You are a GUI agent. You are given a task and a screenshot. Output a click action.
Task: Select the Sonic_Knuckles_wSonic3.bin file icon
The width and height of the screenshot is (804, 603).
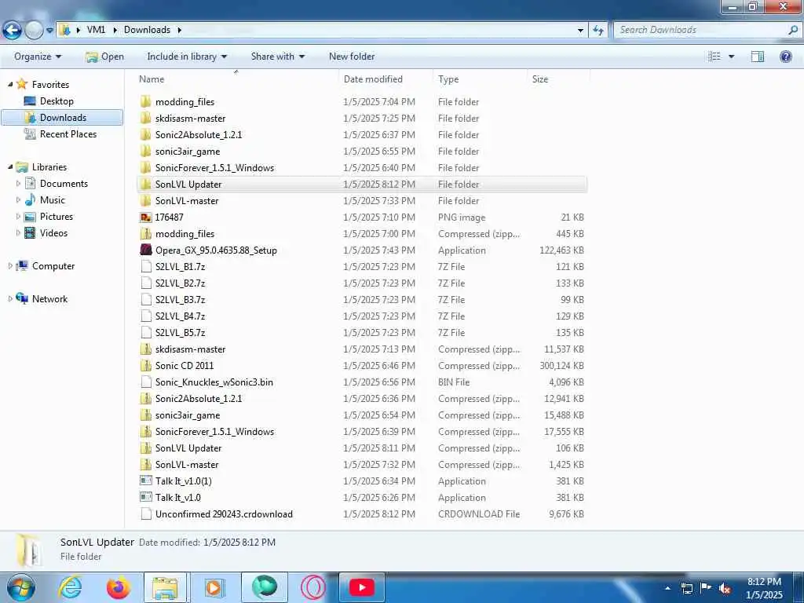tap(145, 382)
